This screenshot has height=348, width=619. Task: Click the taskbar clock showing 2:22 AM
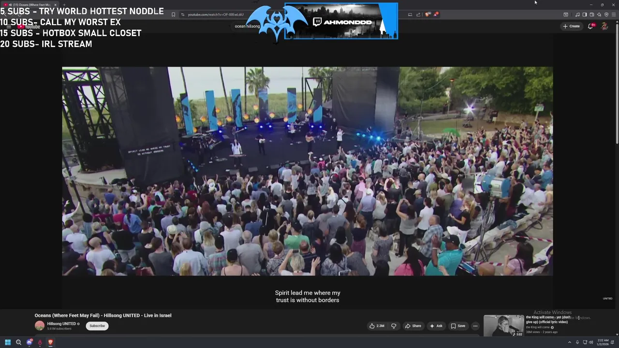coord(603,342)
